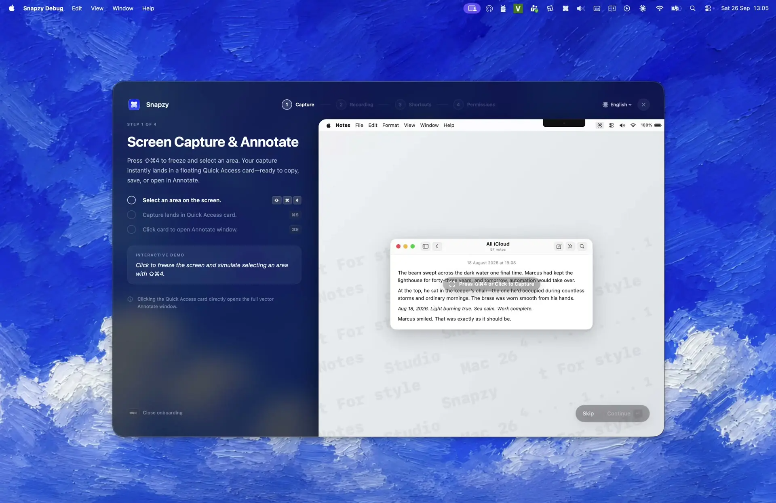Click the Continue button

pyautogui.click(x=624, y=413)
